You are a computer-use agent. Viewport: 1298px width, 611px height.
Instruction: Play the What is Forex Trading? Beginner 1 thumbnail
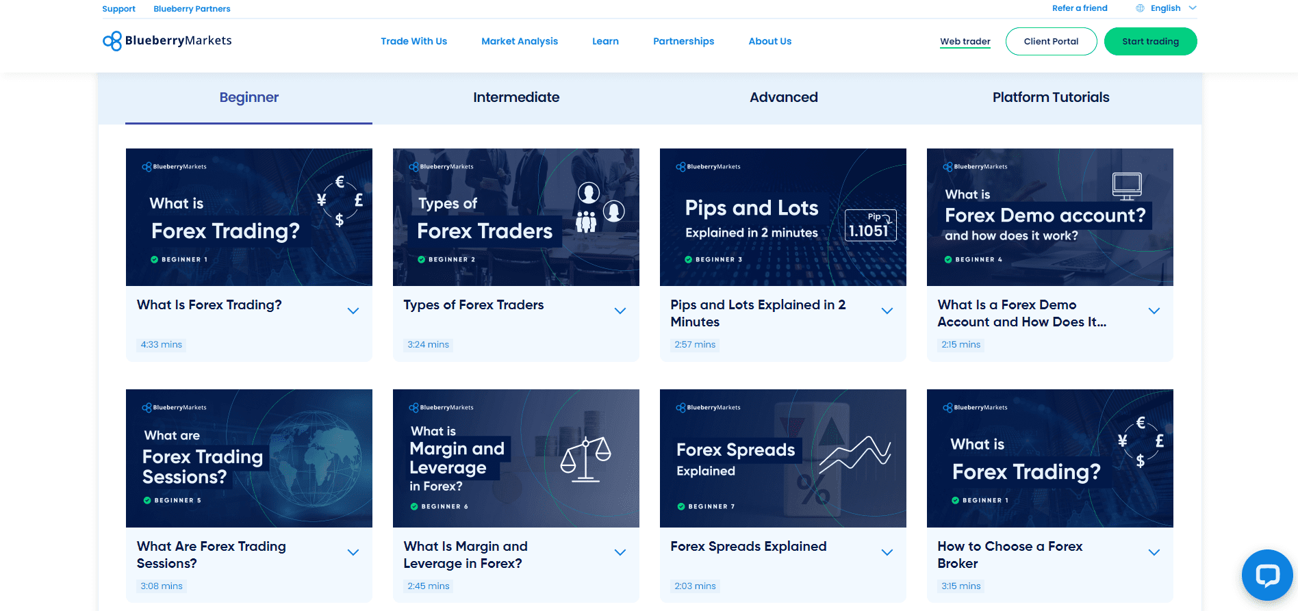(249, 217)
